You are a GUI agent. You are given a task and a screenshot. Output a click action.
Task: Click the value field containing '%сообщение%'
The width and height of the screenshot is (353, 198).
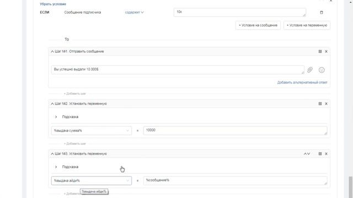[x=236, y=180]
